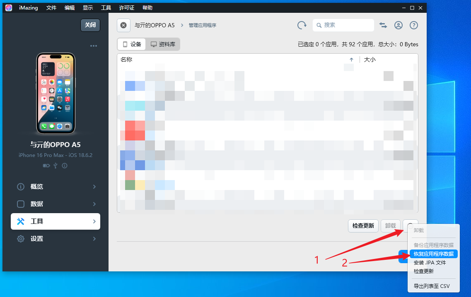This screenshot has width=471, height=297.
Task: Open the 显示 menu
Action: 88,8
